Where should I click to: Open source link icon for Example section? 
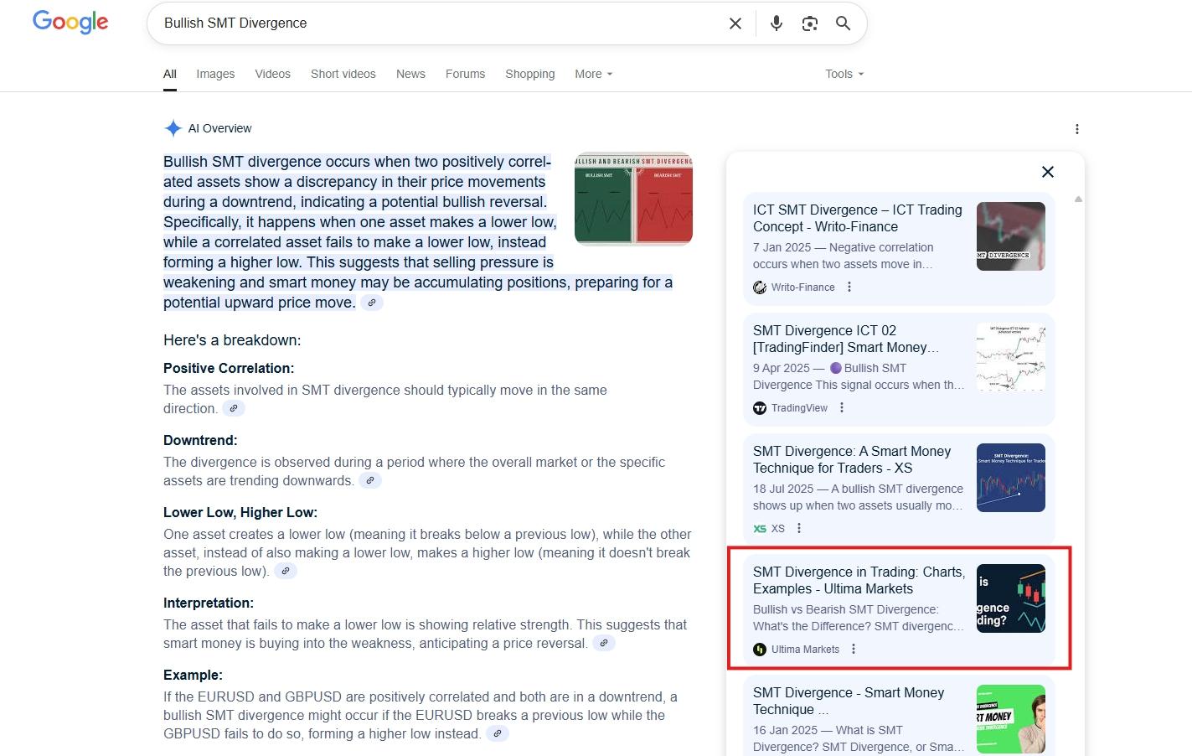coord(498,733)
